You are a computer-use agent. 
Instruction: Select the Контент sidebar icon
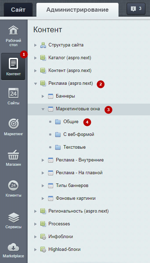point(13,64)
